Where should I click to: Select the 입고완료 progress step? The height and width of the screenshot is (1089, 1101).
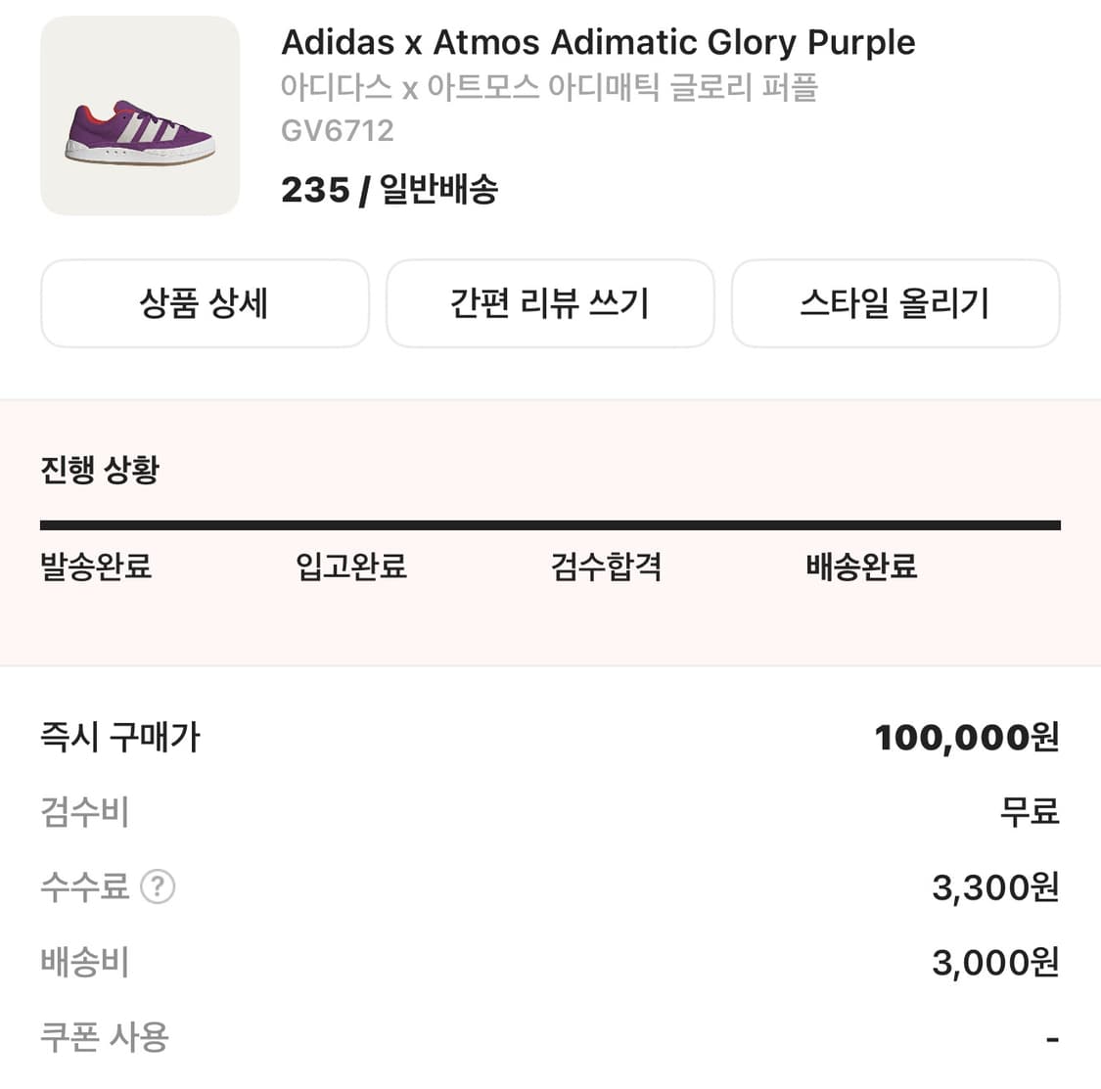click(351, 567)
